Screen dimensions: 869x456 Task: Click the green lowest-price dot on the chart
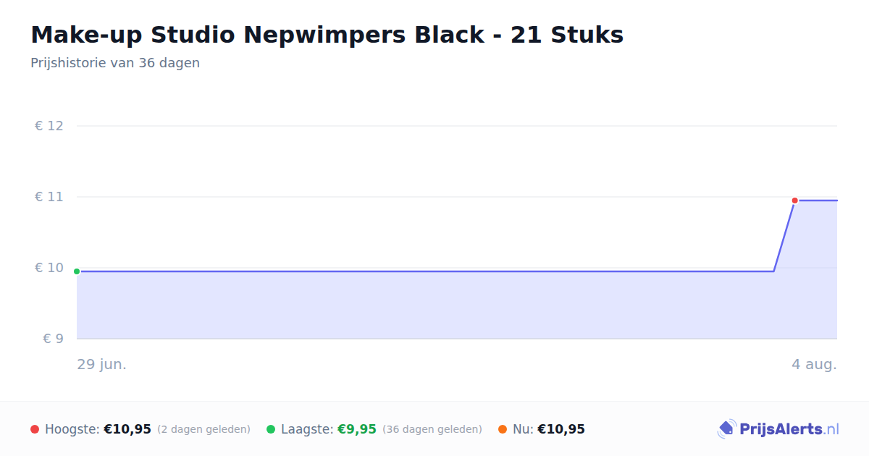(x=77, y=271)
